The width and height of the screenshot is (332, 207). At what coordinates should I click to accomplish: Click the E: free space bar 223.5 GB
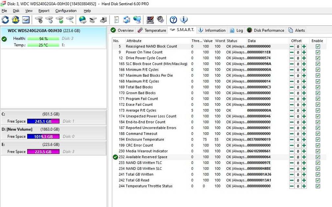click(43, 152)
